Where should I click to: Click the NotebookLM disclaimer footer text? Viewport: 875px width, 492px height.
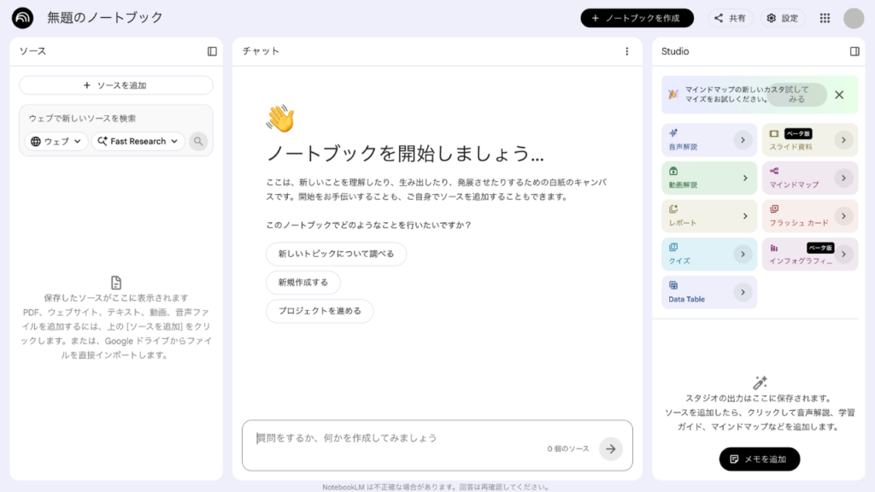point(436,487)
